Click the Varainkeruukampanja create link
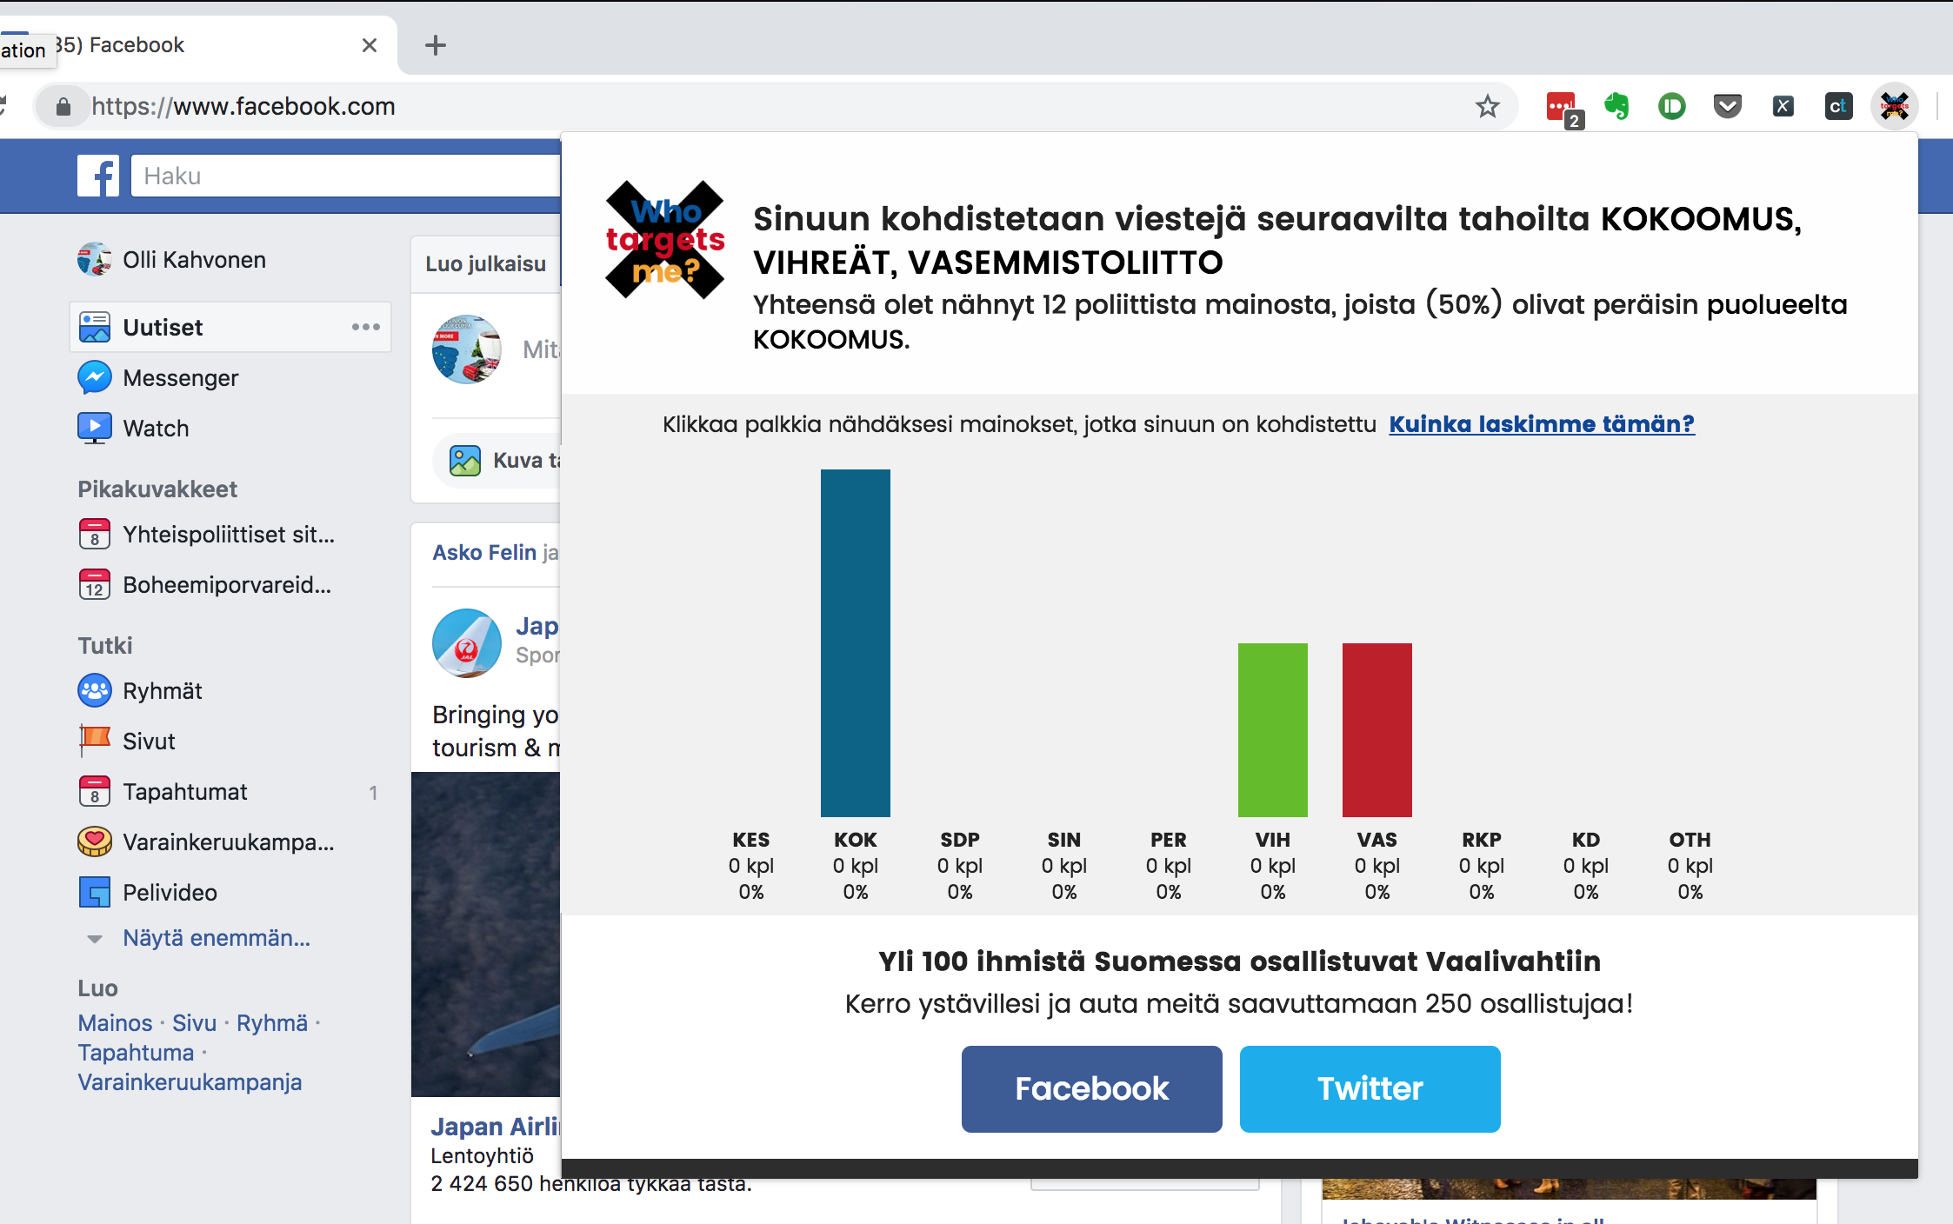 point(190,1081)
